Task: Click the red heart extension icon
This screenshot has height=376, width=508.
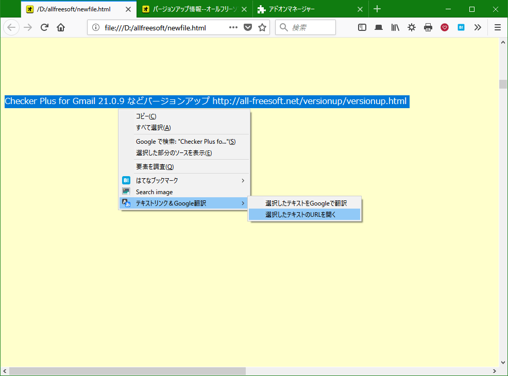Action: click(445, 27)
